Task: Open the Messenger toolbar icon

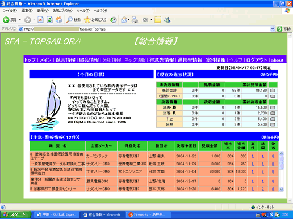Action: pos(167,20)
